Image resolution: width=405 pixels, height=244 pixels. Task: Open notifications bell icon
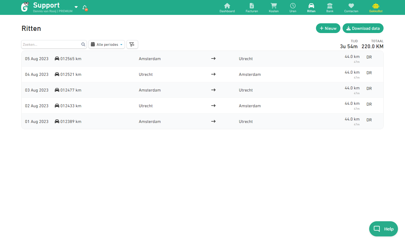coord(85,8)
